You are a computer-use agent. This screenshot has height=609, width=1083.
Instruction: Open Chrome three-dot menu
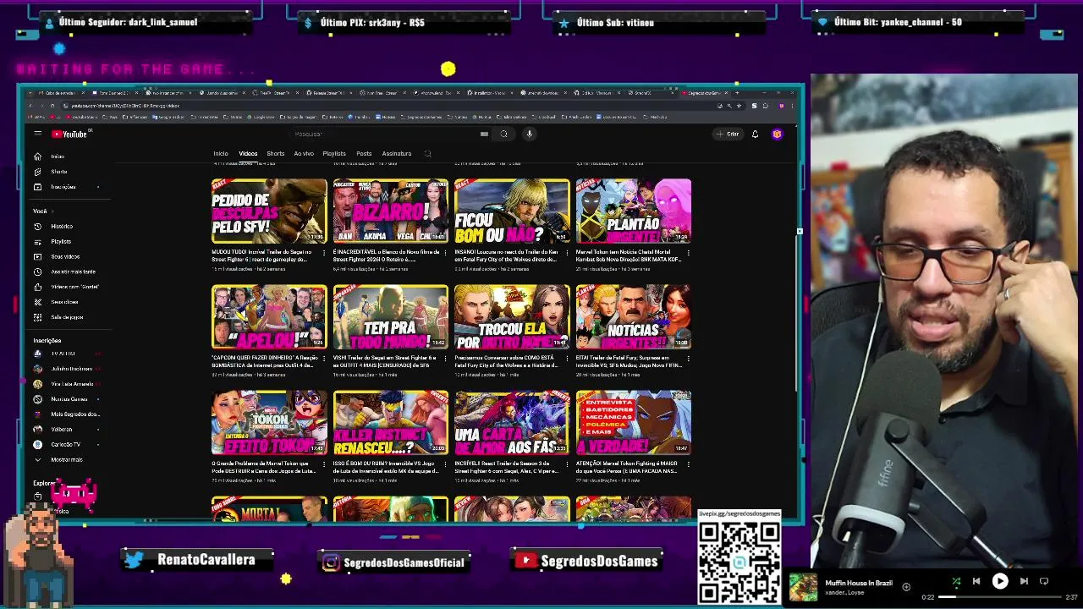point(793,106)
